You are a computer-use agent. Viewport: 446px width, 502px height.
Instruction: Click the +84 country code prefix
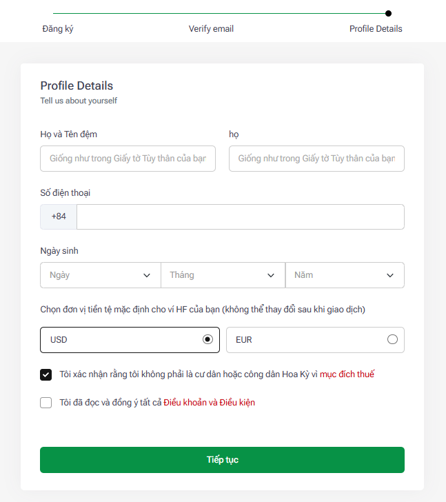(59, 217)
